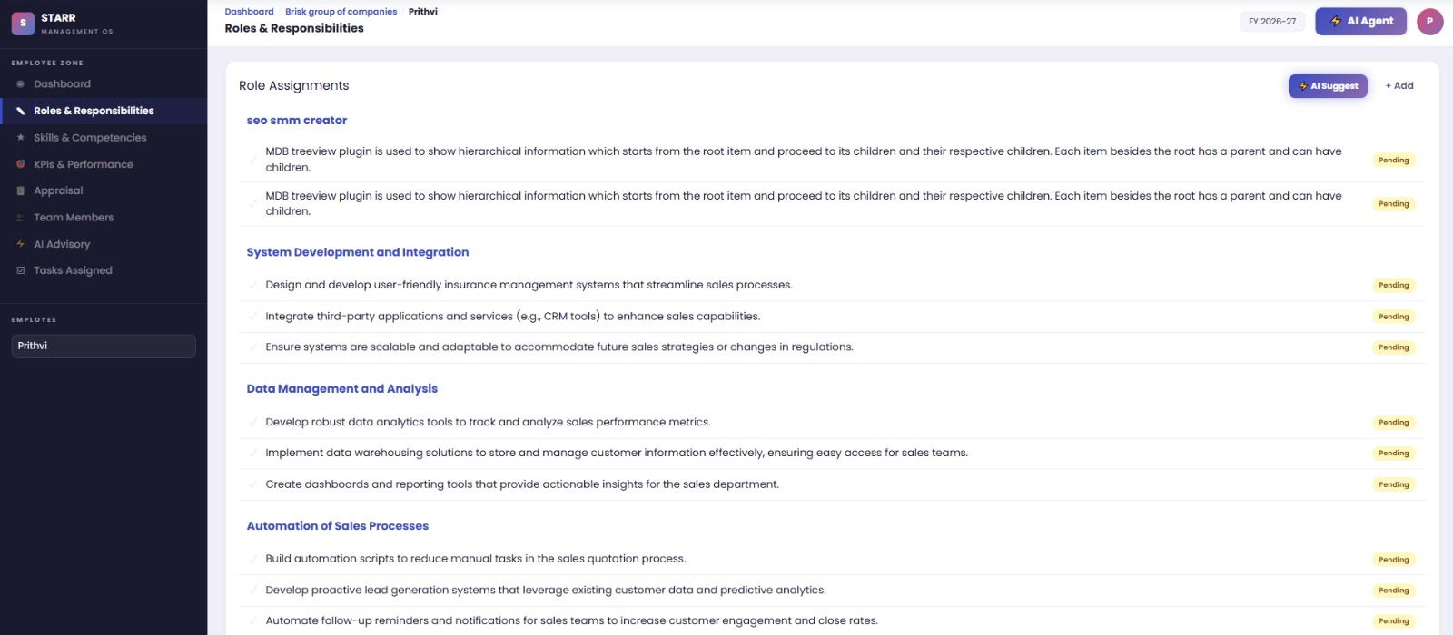Launch the AI Agent button
The image size is (1453, 635).
[x=1360, y=22]
